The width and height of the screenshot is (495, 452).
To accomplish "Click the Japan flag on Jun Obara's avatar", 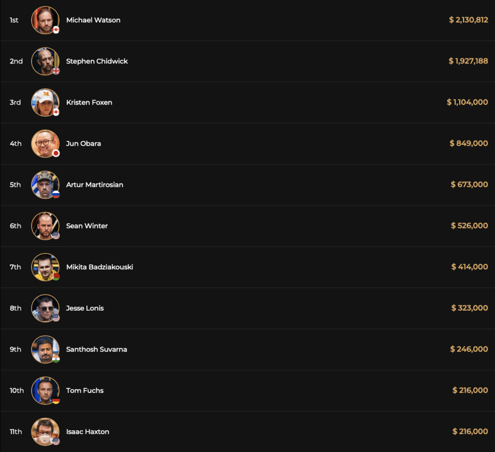I will pyautogui.click(x=56, y=153).
